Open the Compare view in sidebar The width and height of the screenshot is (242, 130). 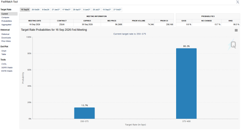click(5, 17)
